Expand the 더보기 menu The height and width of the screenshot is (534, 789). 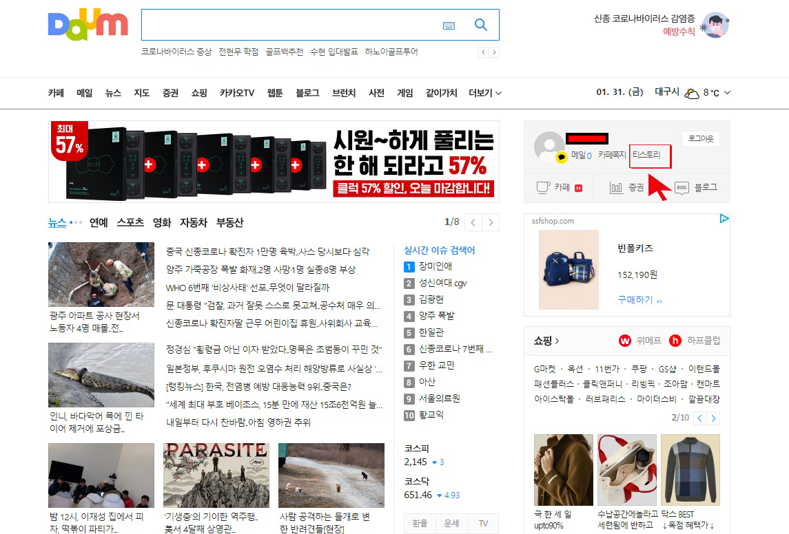485,93
